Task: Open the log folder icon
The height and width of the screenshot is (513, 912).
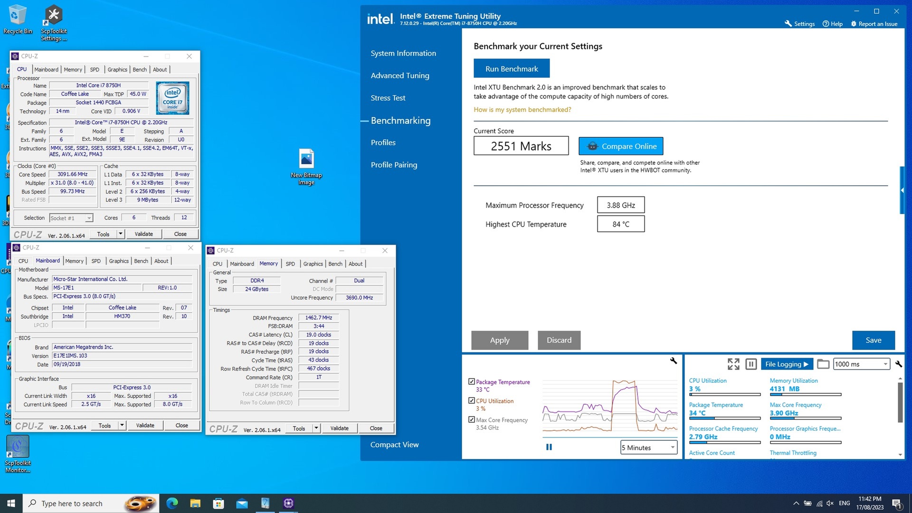Action: tap(823, 364)
